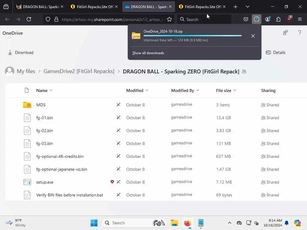Click the OneDrive feedback icon
This screenshot has height=230, width=307.
point(285,33)
